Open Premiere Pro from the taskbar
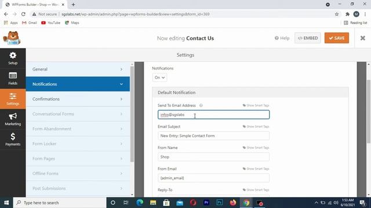This screenshot has width=371, height=208. (x=206, y=203)
